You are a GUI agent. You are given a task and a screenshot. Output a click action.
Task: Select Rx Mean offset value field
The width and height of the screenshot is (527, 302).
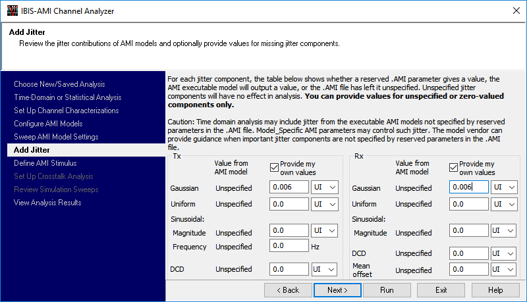point(468,269)
